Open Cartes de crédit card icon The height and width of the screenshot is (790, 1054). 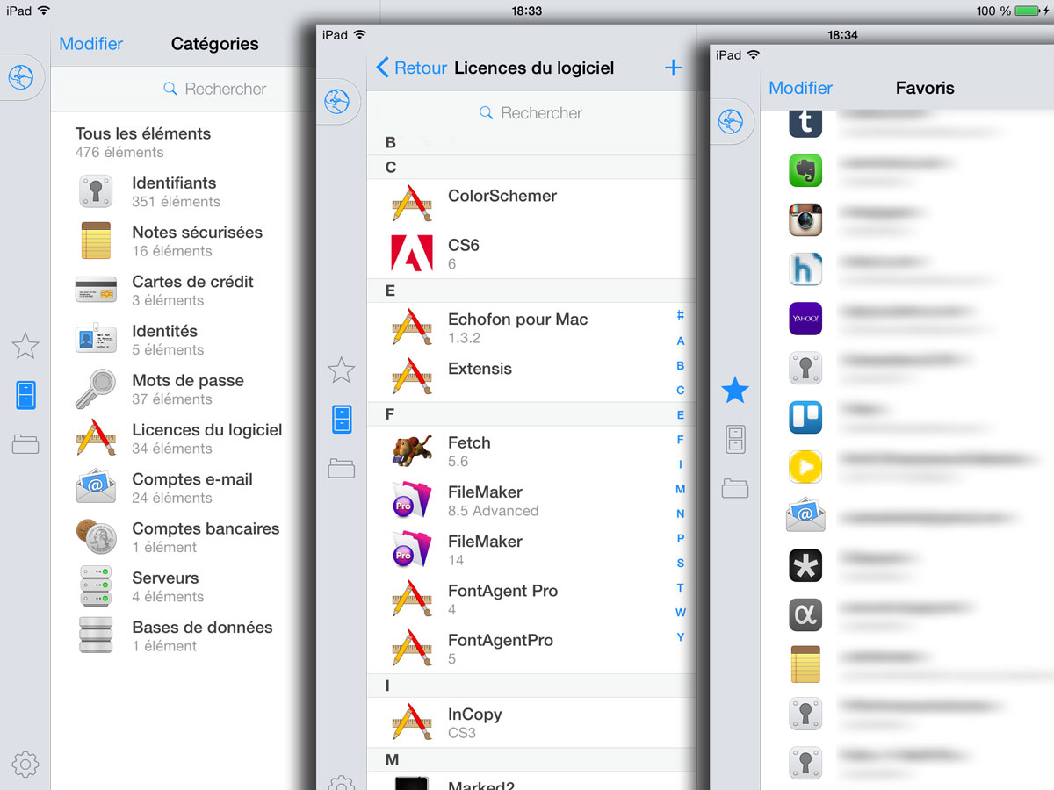(97, 291)
